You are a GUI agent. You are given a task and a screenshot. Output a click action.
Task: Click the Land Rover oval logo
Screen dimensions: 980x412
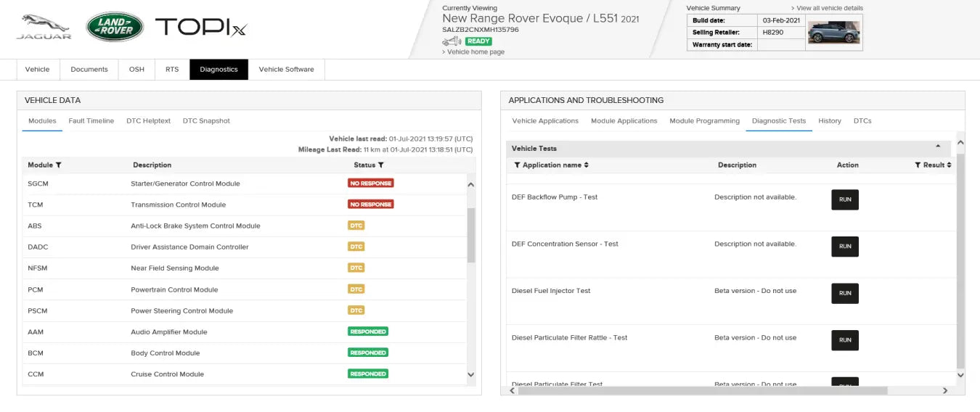[x=115, y=27]
